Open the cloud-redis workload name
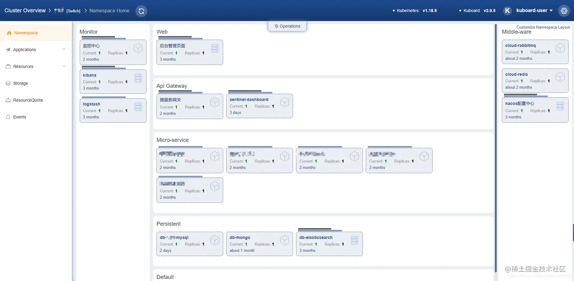 517,74
